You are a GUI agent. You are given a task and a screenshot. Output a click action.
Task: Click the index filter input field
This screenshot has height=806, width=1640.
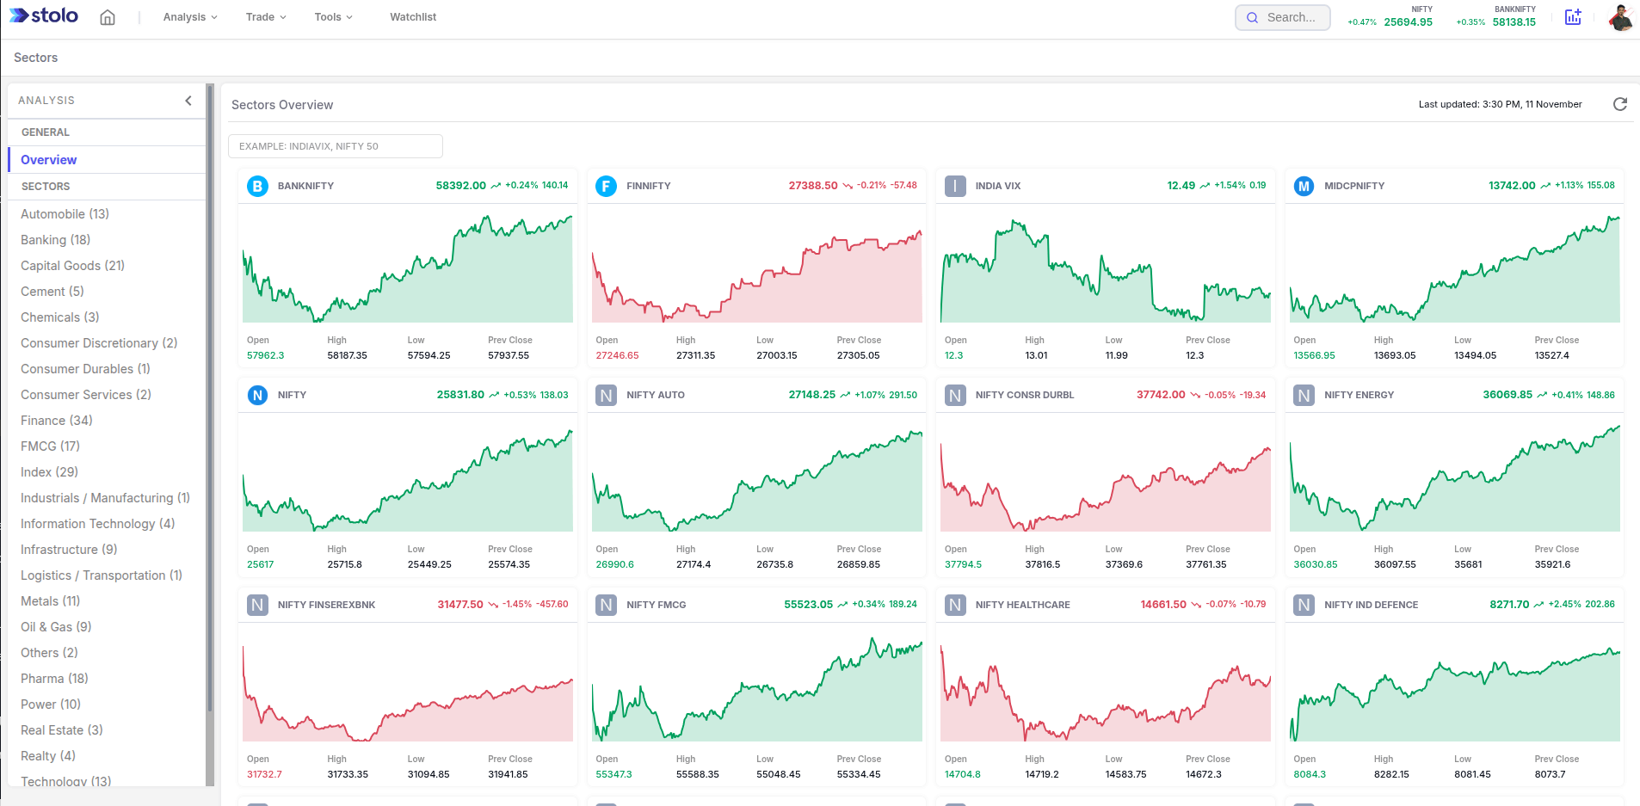click(x=336, y=146)
